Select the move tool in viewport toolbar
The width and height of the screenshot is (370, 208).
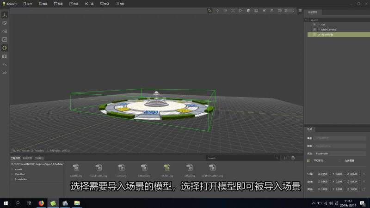217,11
